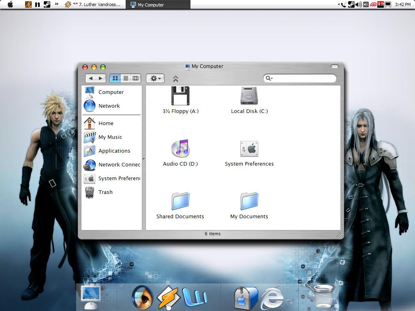Launch the second quick-launch icon labeled 11
This screenshot has width=415, height=311.
click(x=38, y=4)
